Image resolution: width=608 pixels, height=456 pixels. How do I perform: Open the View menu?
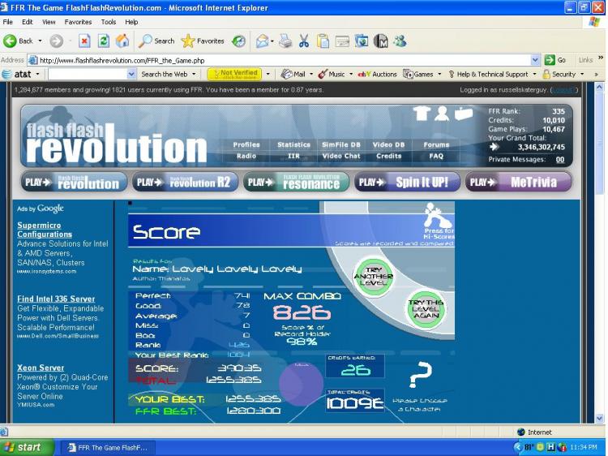tap(49, 22)
